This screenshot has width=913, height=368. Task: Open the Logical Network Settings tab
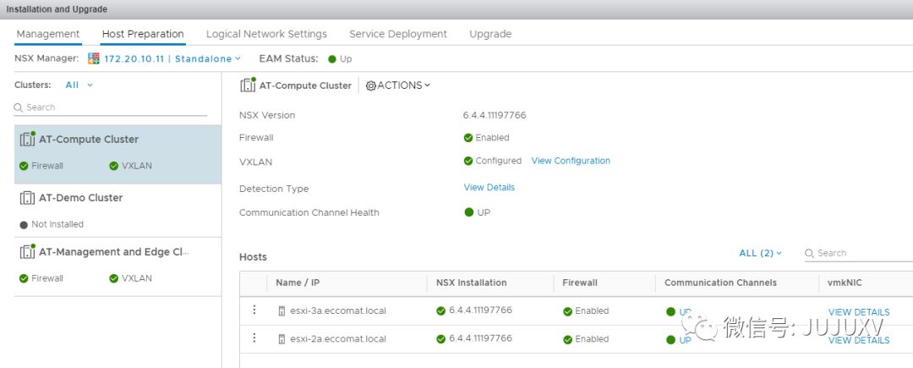click(x=266, y=34)
